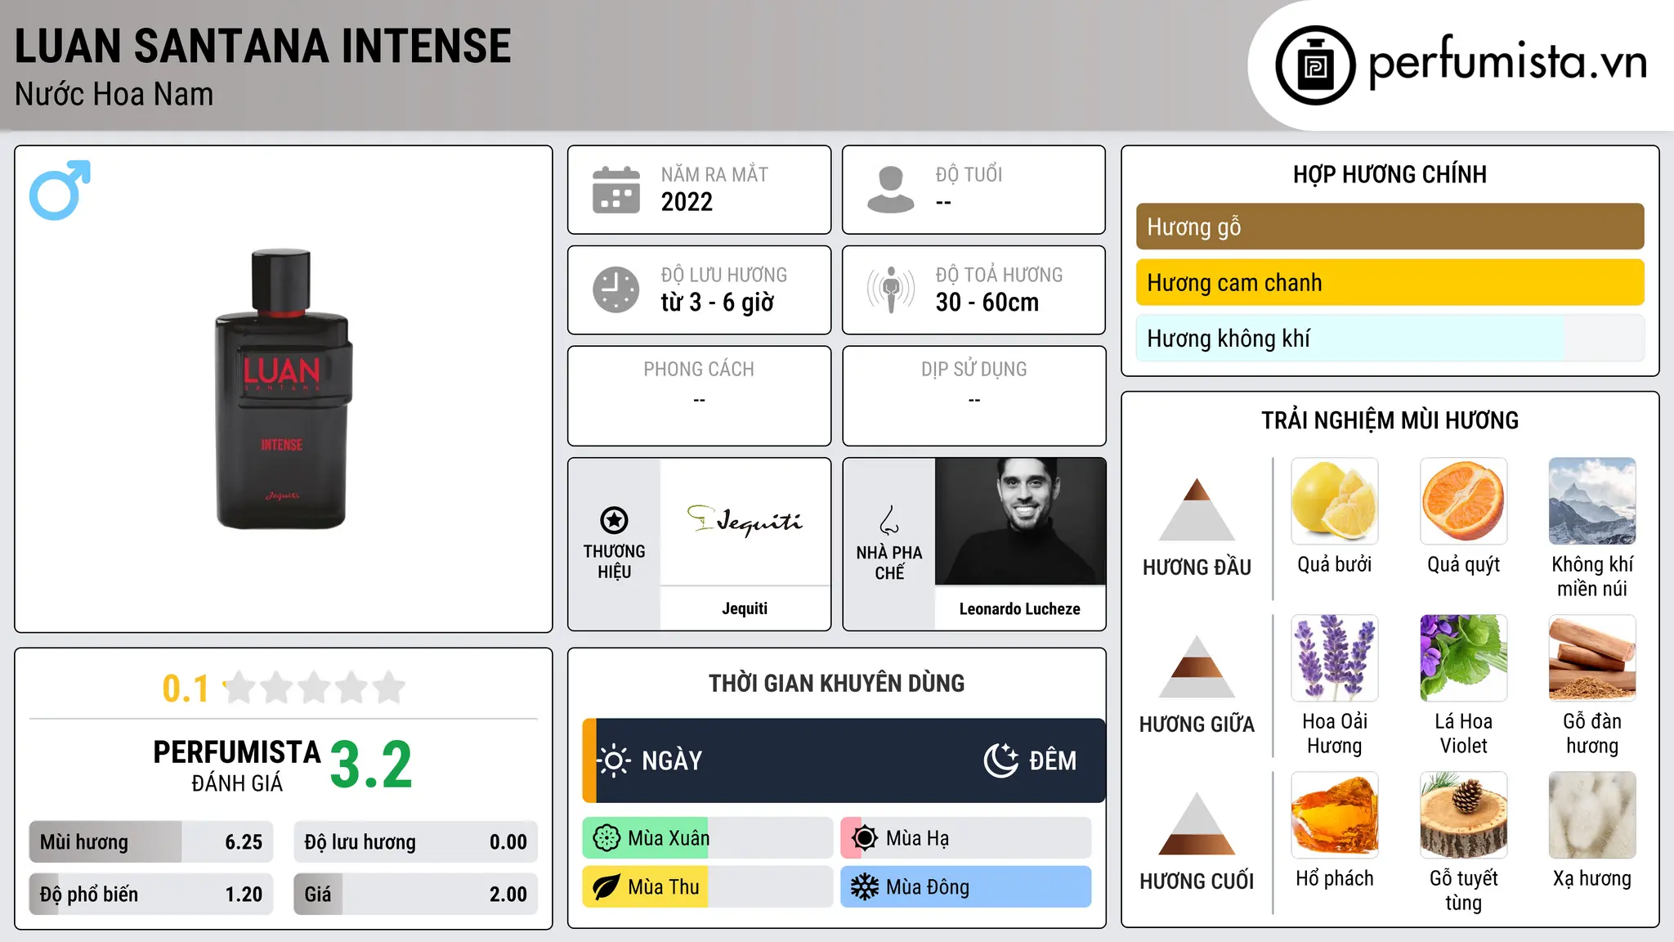The height and width of the screenshot is (942, 1674).
Task: Open the Không khí miền núi note image
Action: click(x=1592, y=501)
